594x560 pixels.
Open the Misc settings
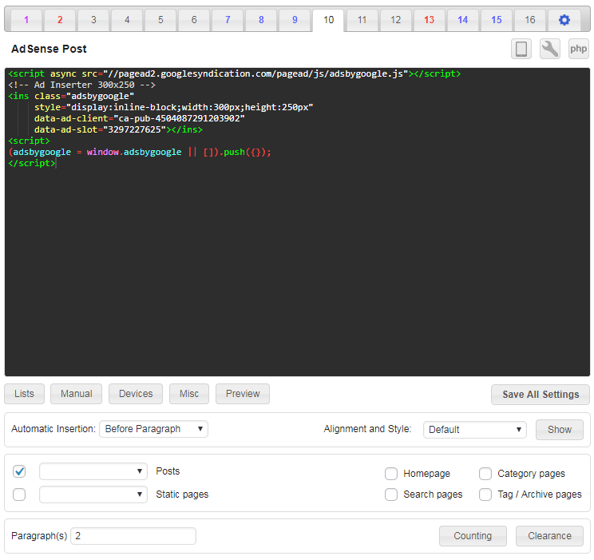click(189, 394)
